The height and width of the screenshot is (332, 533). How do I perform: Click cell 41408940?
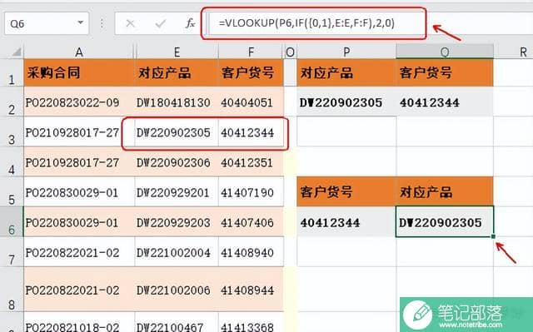pyautogui.click(x=251, y=252)
